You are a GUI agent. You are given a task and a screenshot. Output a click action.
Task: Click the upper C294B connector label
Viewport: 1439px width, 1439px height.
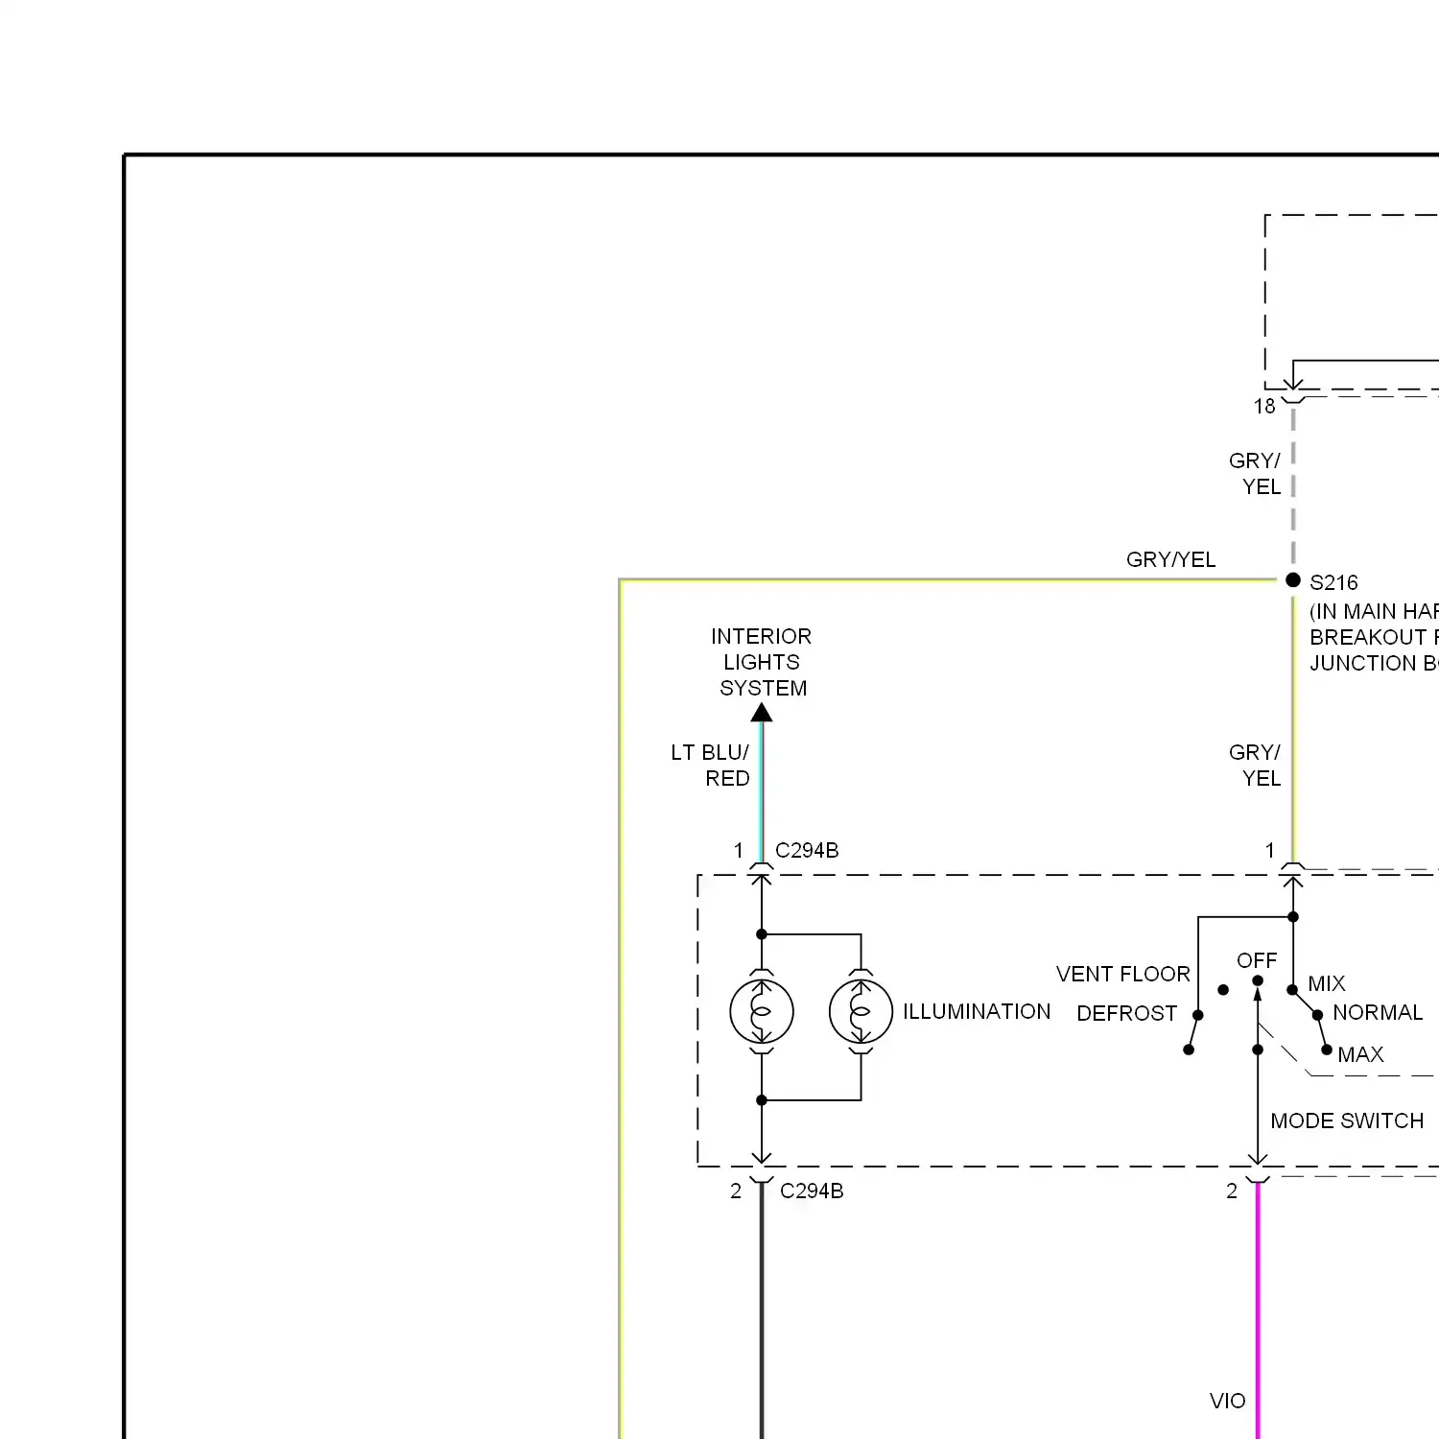[x=807, y=850]
